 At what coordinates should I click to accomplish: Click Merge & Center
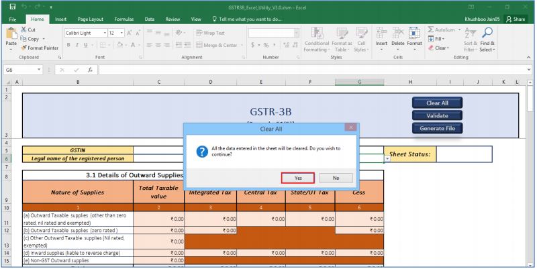coord(216,45)
